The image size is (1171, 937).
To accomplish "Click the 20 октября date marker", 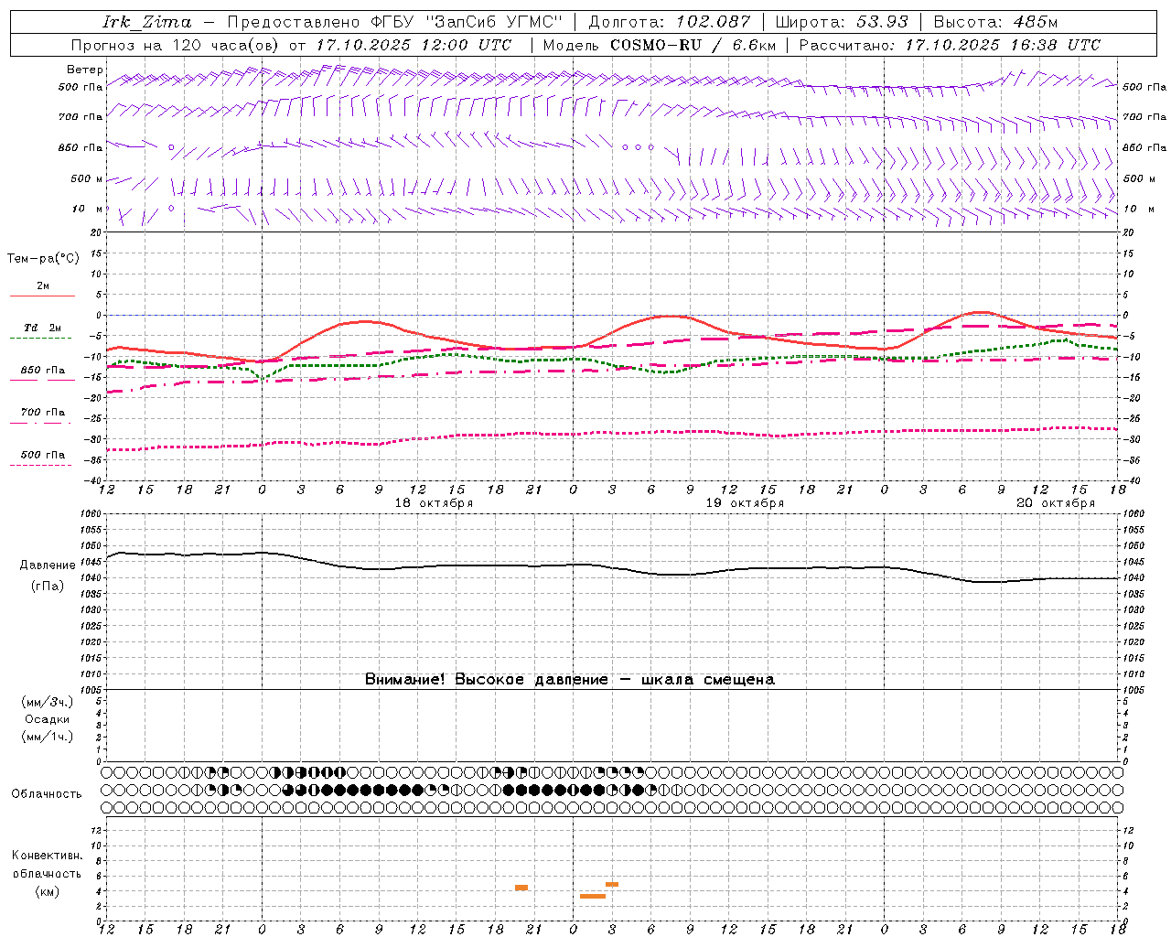I will click(x=1056, y=503).
